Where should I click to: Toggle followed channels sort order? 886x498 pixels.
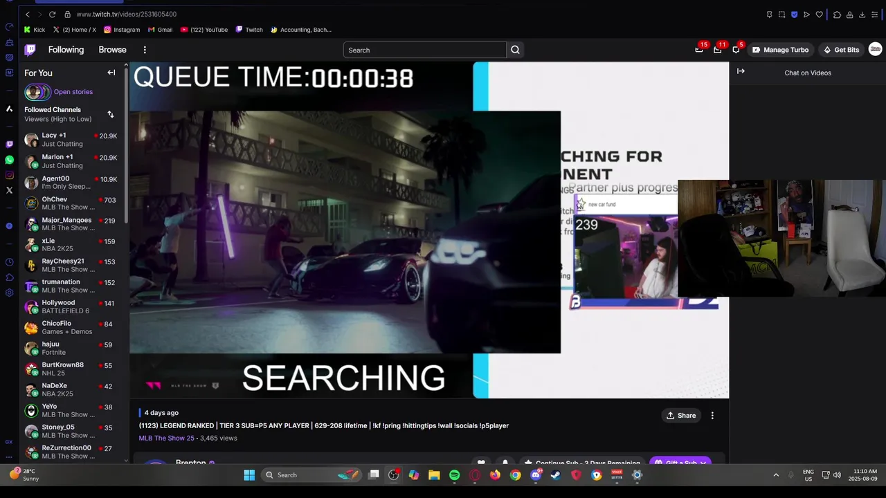point(111,114)
